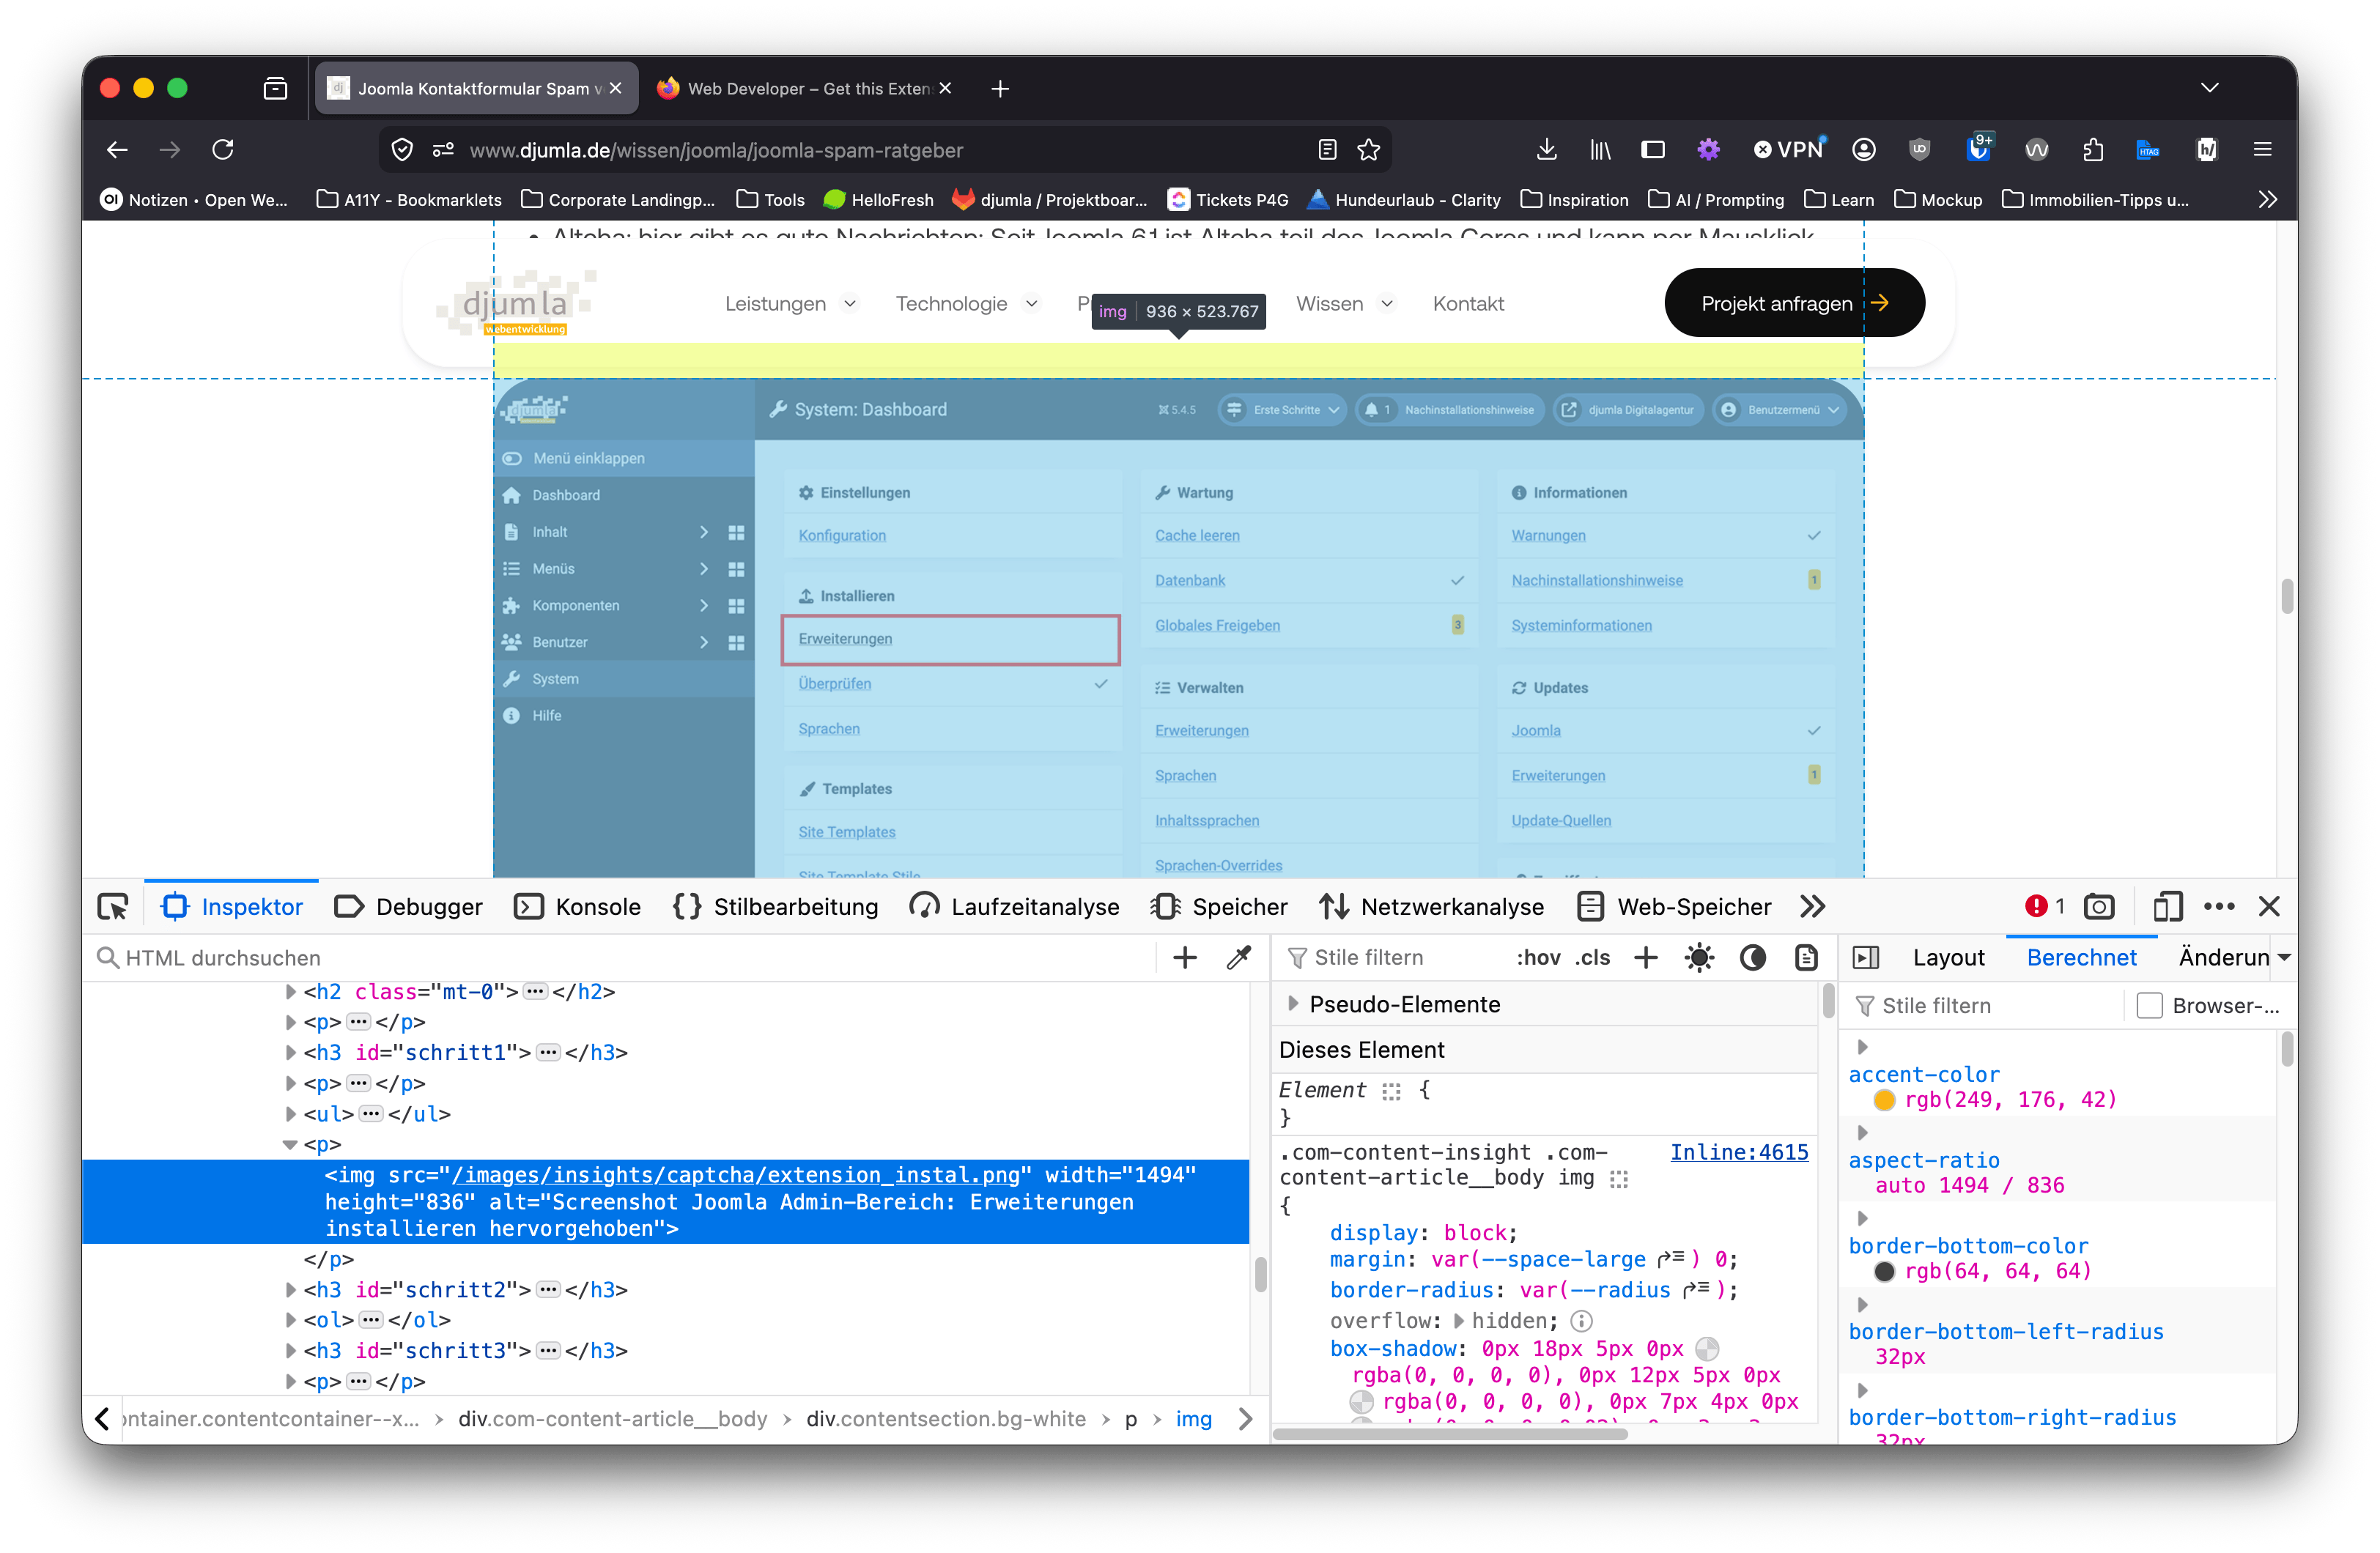Expand overflow shorthand triangle

coord(1459,1320)
